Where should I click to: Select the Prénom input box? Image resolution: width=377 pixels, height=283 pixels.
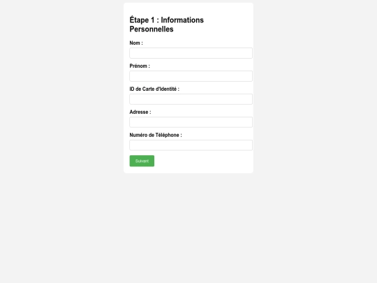coord(191,76)
